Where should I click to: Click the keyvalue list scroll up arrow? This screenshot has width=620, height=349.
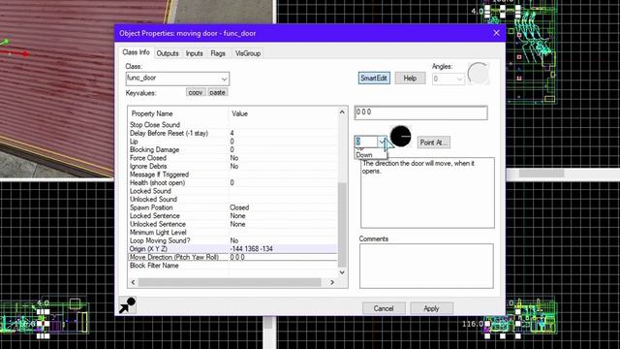342,112
